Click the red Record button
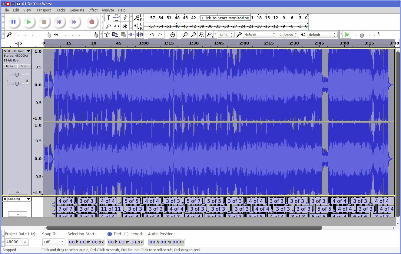The image size is (401, 254). coord(92,22)
